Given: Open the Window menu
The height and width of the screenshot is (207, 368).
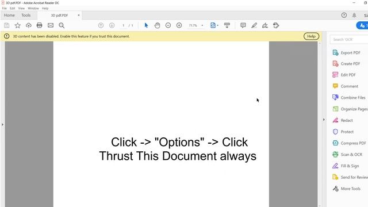Looking at the screenshot, I should click(x=33, y=8).
